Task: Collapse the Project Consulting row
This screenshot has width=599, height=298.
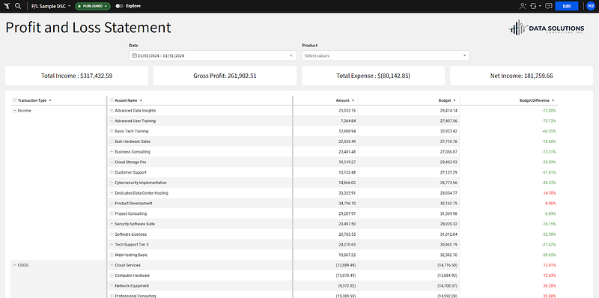Action: pos(112,213)
